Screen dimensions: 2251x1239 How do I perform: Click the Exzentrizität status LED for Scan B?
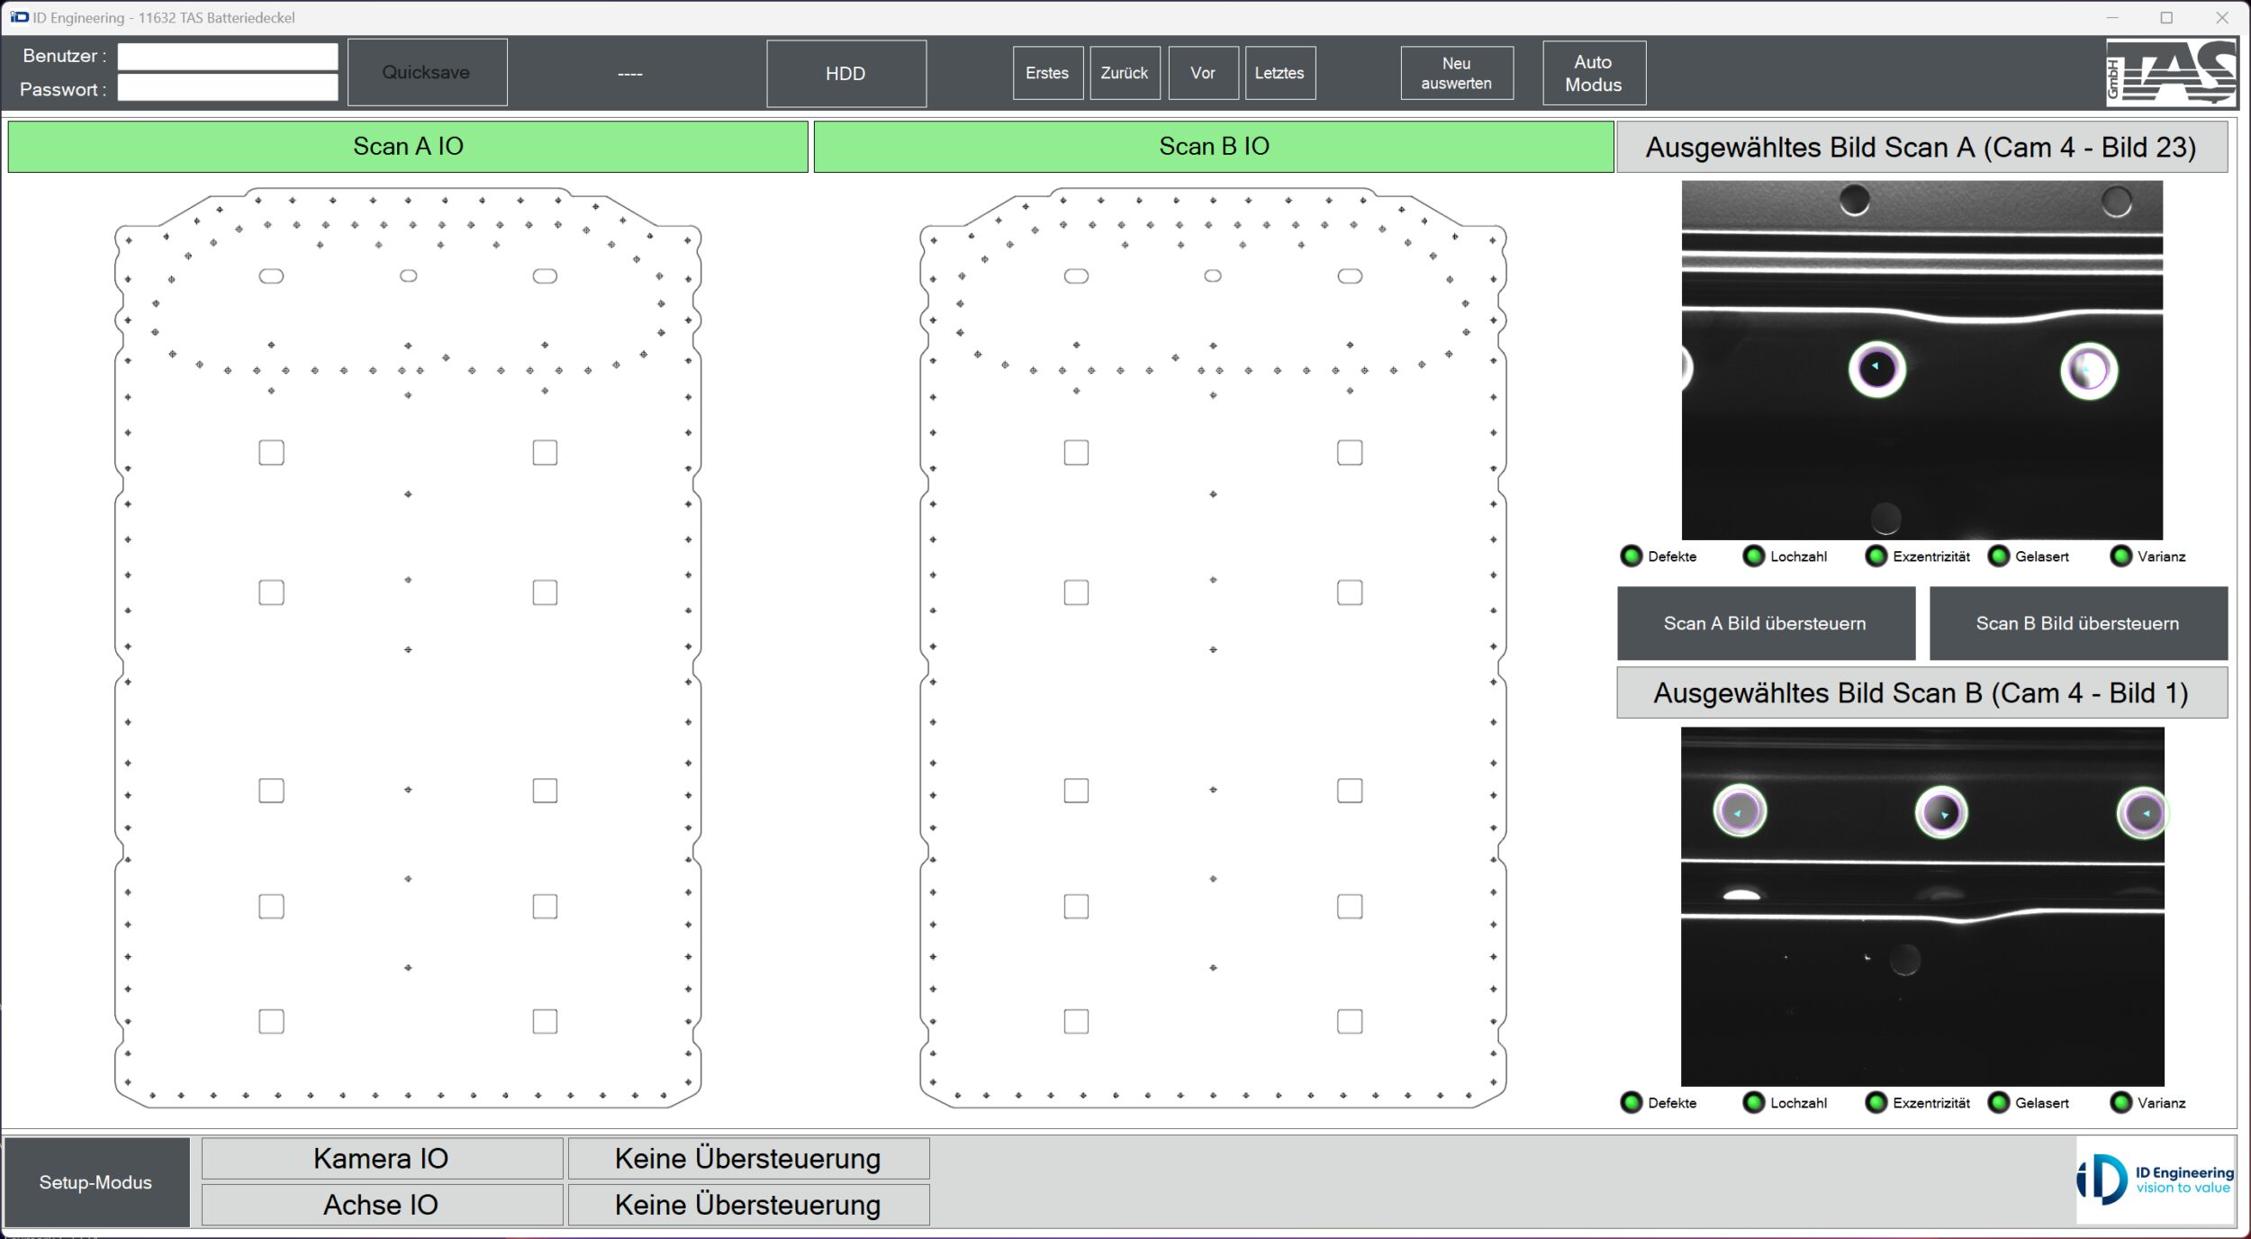(1876, 1103)
